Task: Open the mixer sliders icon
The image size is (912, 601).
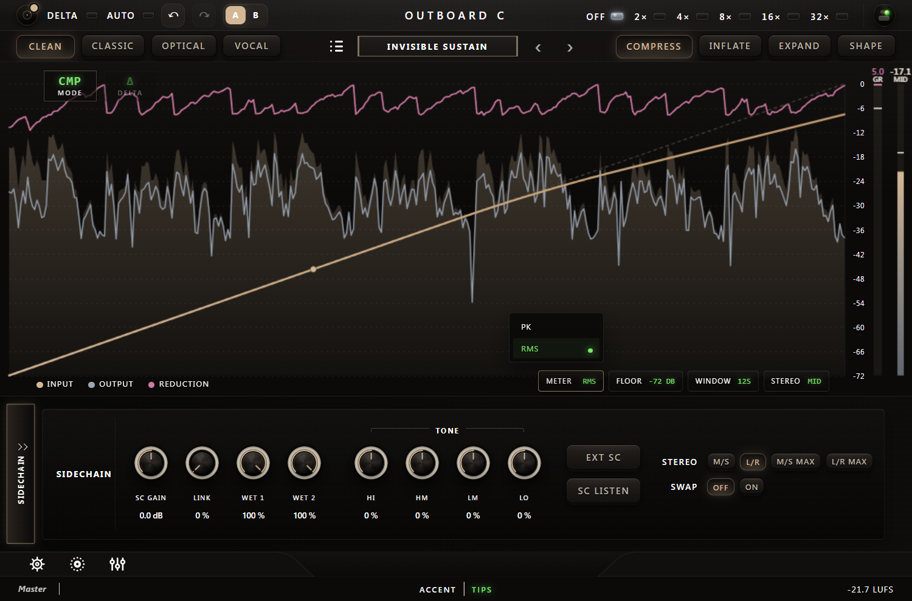Action: pyautogui.click(x=117, y=564)
